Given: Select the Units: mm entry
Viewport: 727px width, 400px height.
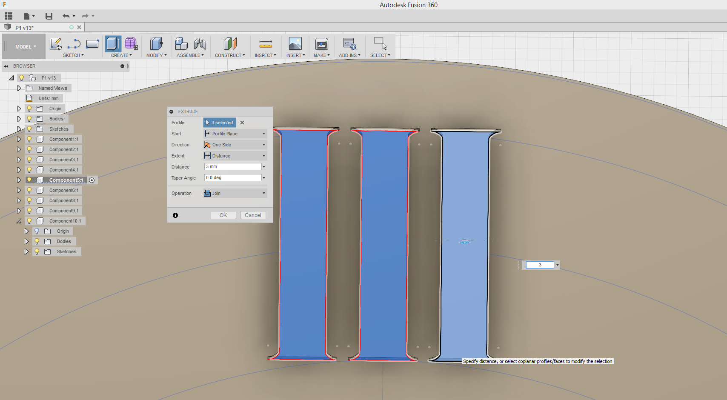Looking at the screenshot, I should (x=49, y=98).
